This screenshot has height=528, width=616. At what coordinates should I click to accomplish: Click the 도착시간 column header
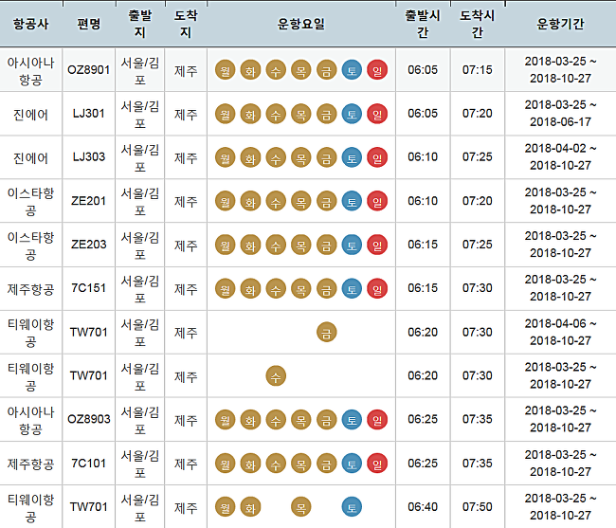coord(478,24)
